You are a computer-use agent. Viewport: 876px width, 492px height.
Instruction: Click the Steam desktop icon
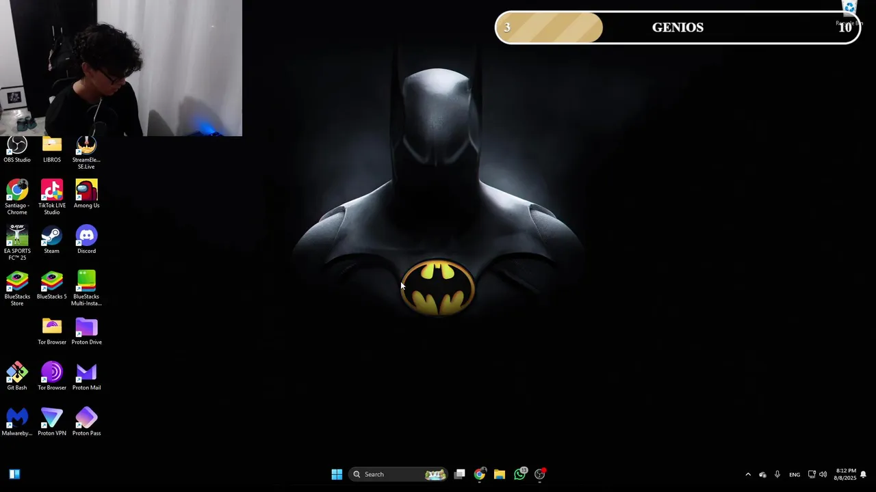52,240
